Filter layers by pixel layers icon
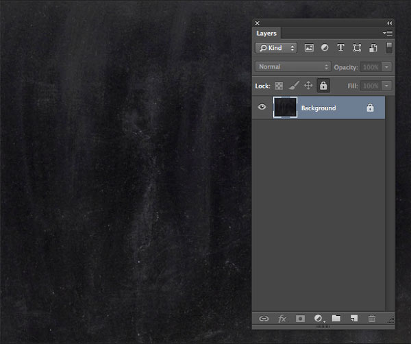The width and height of the screenshot is (411, 344). 309,48
